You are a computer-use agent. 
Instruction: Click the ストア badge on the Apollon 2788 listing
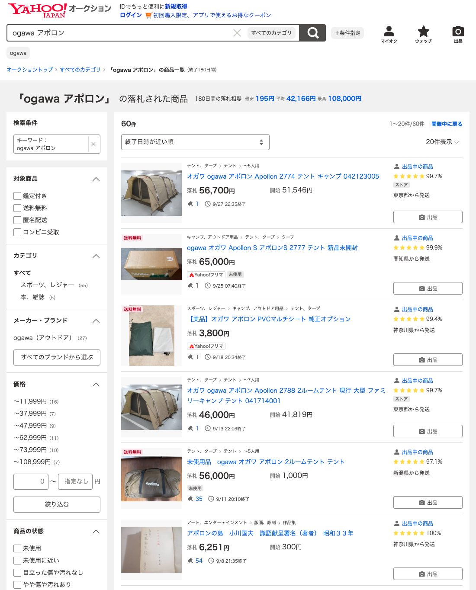[x=402, y=399]
